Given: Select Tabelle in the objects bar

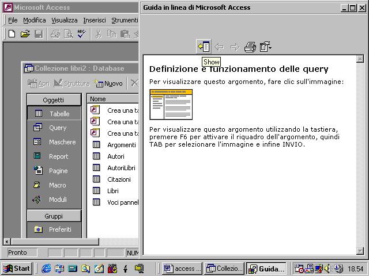Looking at the screenshot, I should pyautogui.click(x=54, y=114).
